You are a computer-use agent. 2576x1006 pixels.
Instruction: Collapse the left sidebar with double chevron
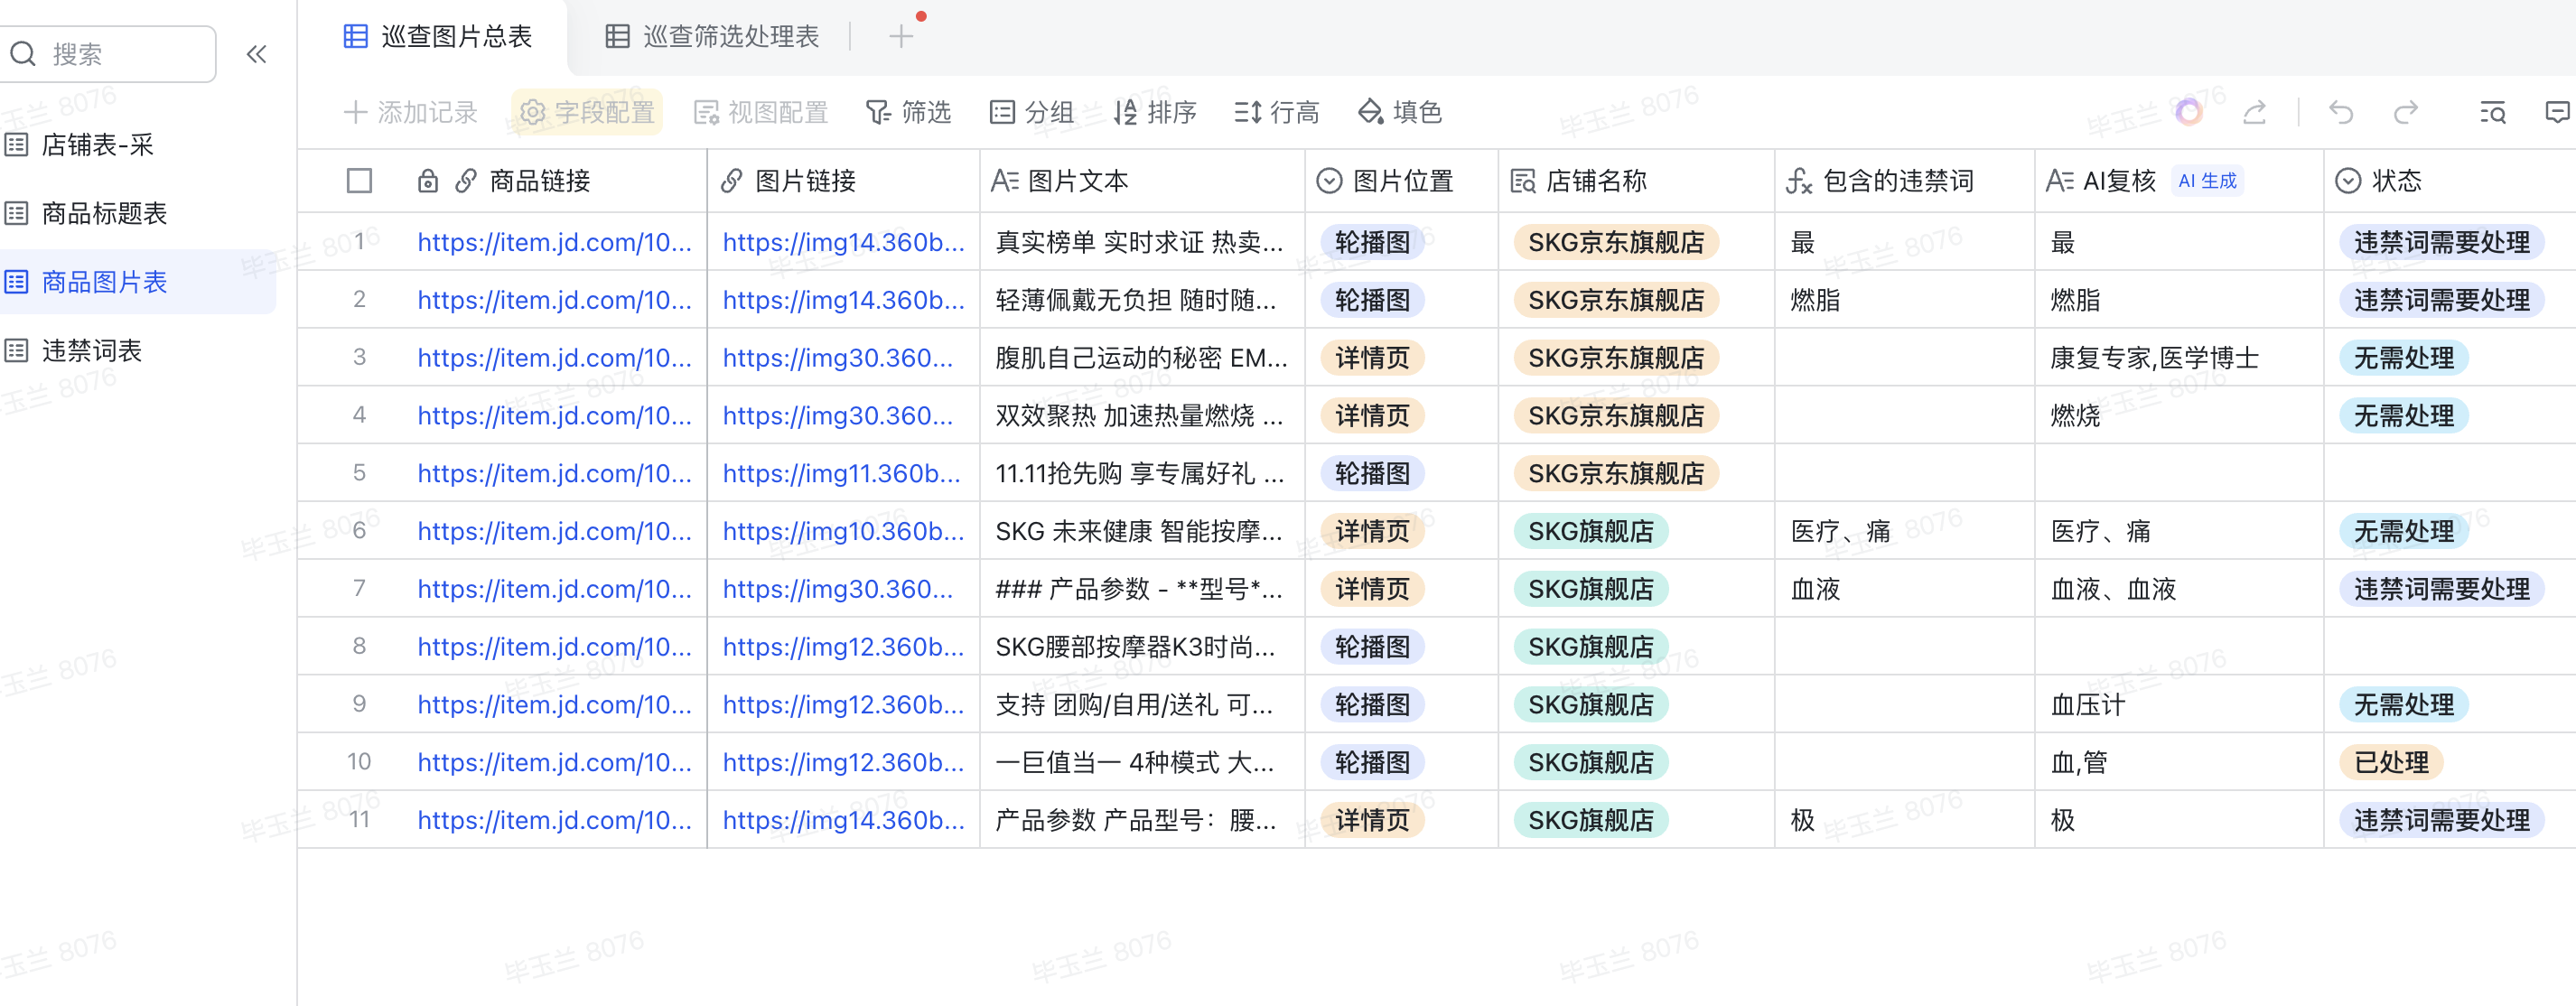pyautogui.click(x=257, y=54)
